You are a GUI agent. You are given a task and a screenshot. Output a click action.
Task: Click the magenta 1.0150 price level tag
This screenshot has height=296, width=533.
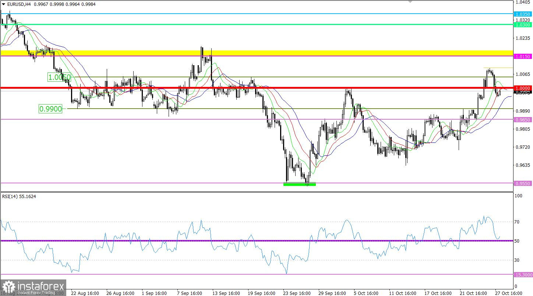click(523, 56)
